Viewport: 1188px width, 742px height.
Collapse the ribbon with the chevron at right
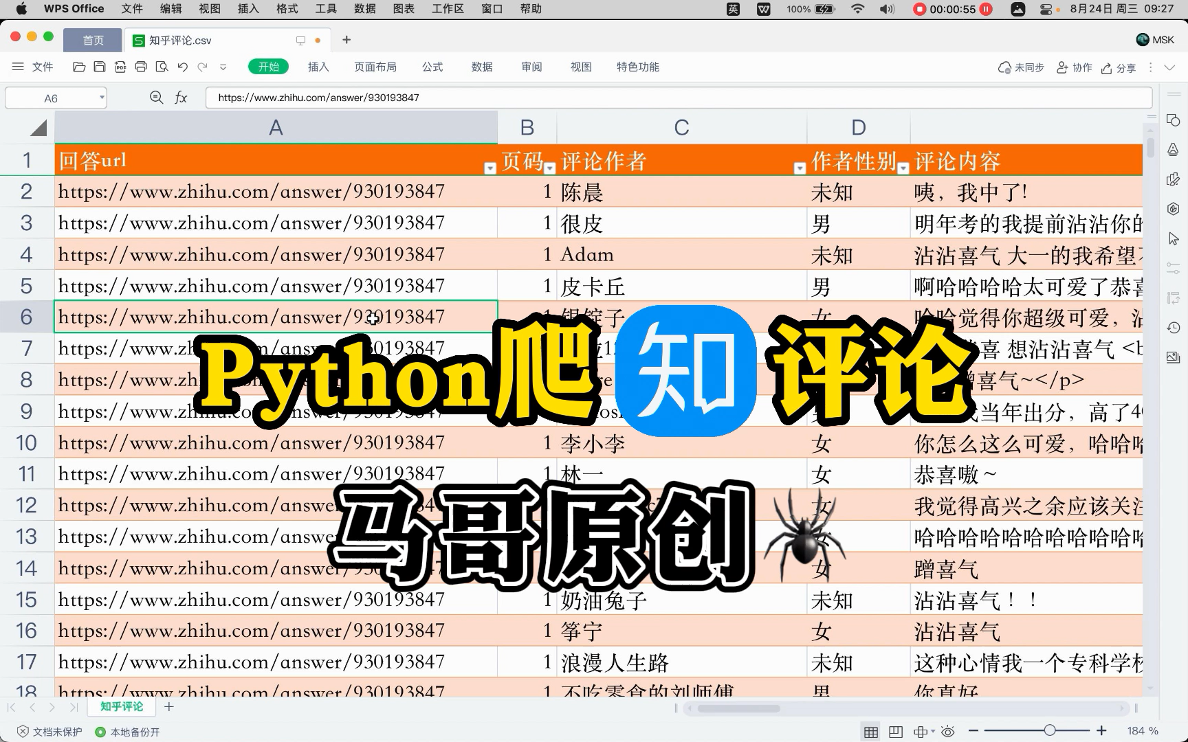1169,67
